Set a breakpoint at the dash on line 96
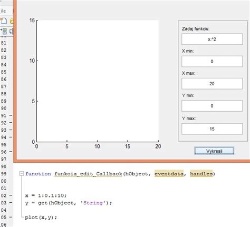Screen dimensions: 250x227 pyautogui.click(x=11, y=152)
